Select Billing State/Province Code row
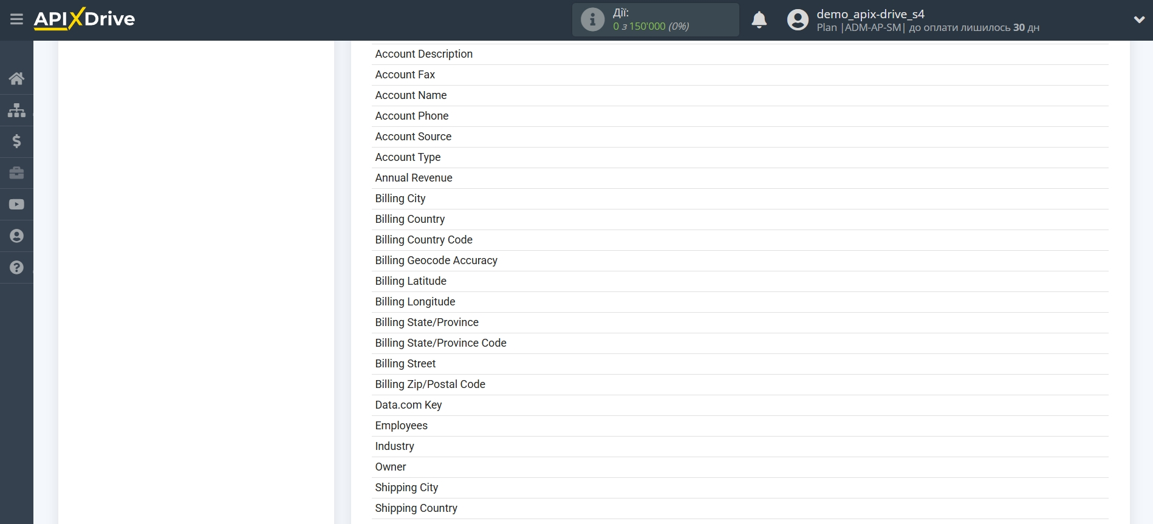The height and width of the screenshot is (524, 1153). point(740,343)
